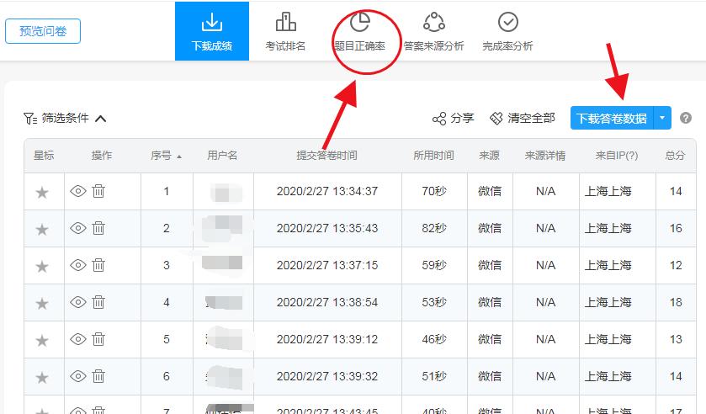Open 答案来源分析 tab
The width and height of the screenshot is (706, 414).
point(433,31)
